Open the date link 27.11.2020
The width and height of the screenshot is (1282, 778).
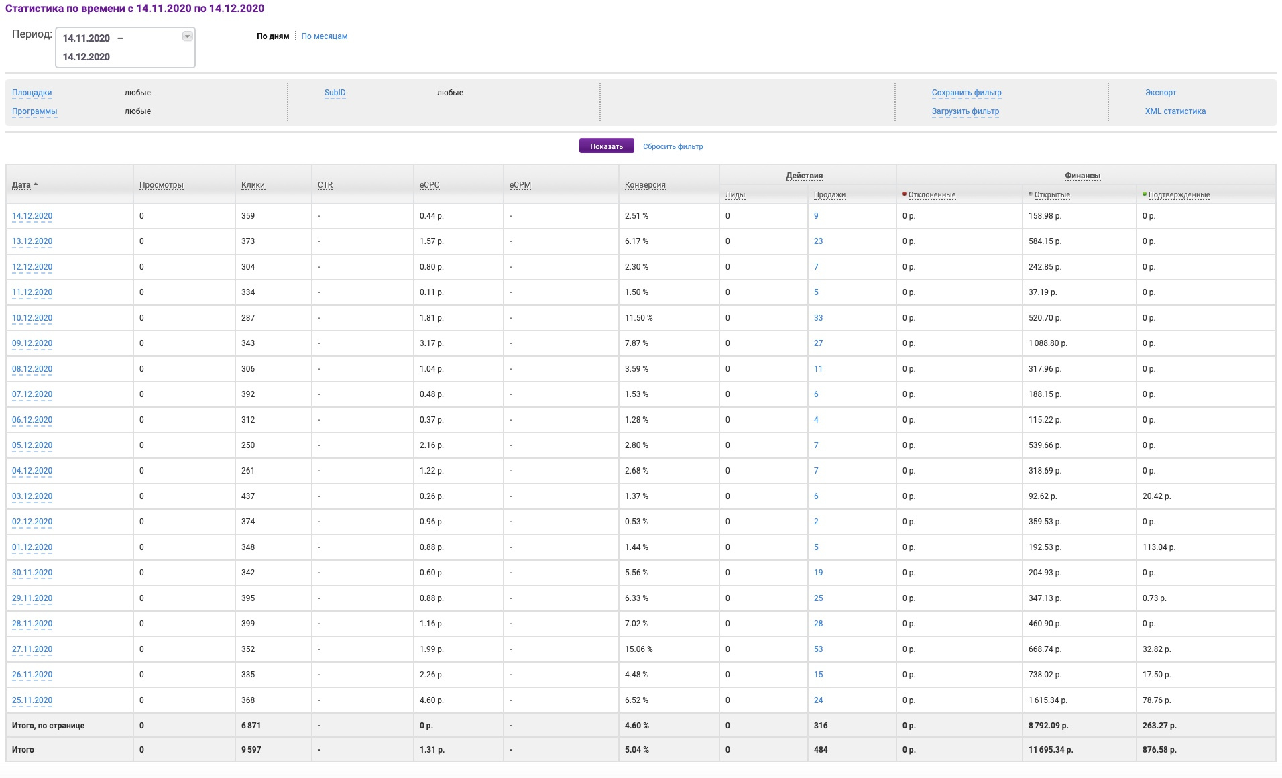click(32, 649)
